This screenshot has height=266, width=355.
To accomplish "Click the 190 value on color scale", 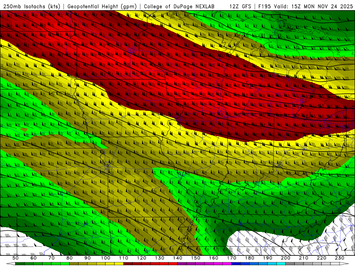I will coord(268,258).
